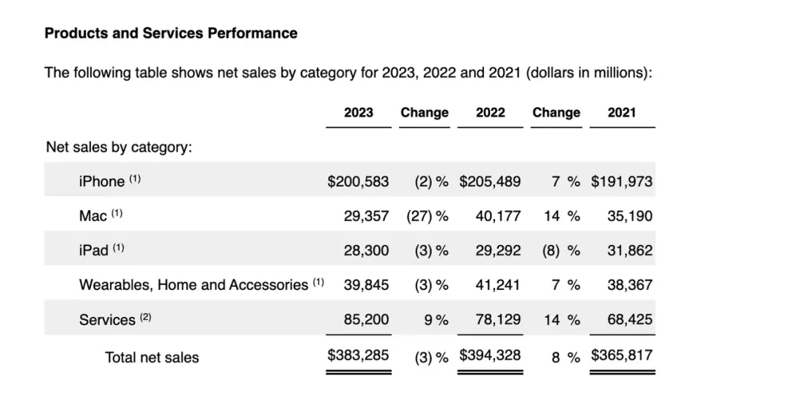Click the Mac (27)% change cell
This screenshot has height=400, width=792.
point(428,216)
